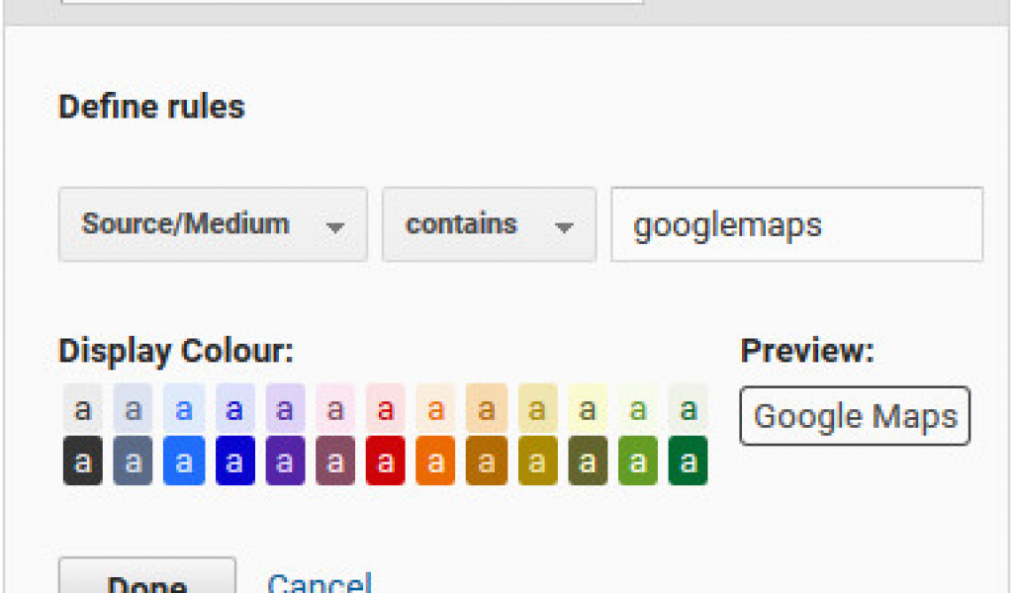Select the bright red dark-row swatch
1013x593 pixels.
[x=386, y=461]
